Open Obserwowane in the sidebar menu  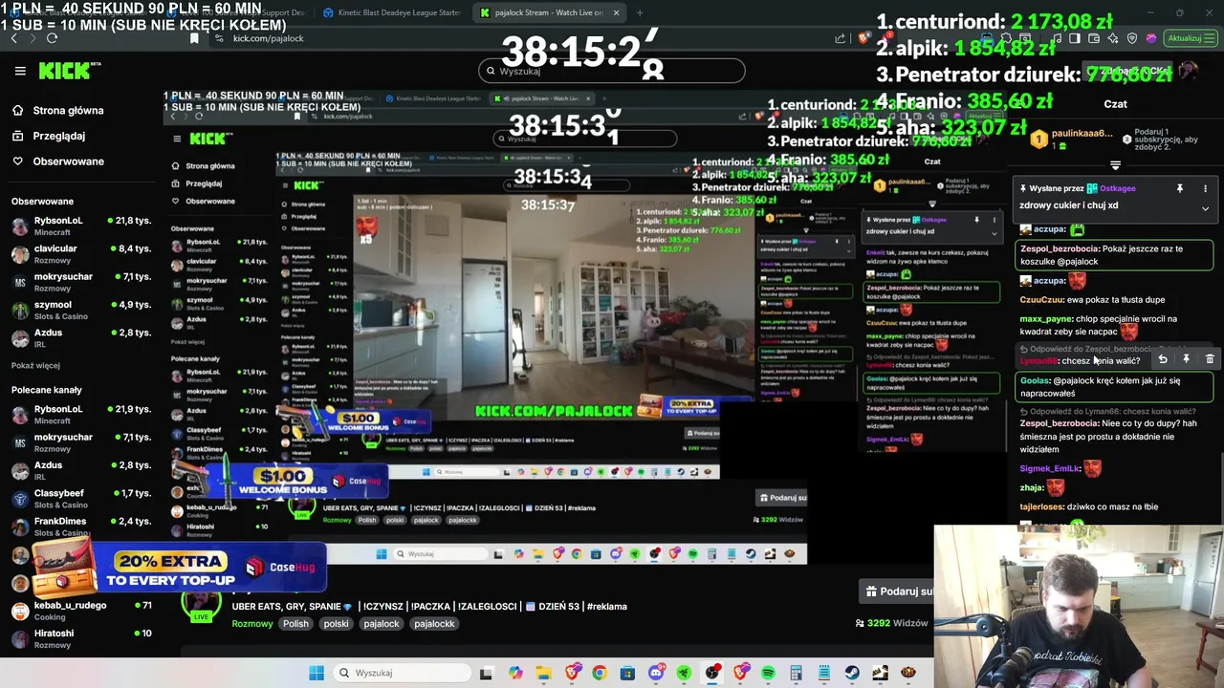coord(68,161)
